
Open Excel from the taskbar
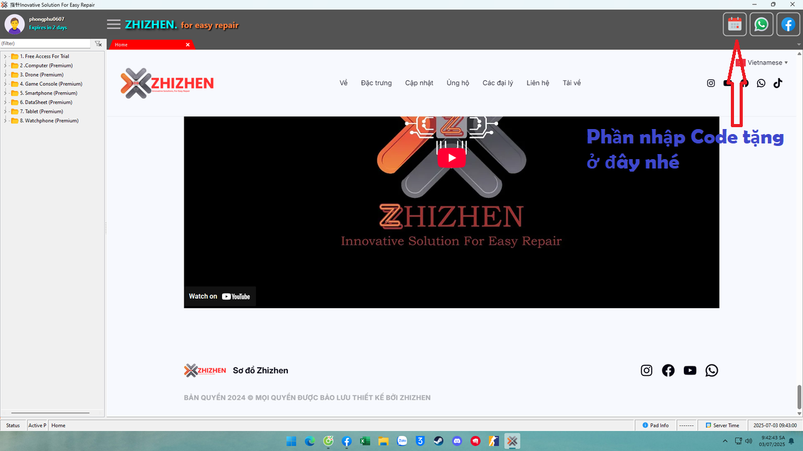pos(365,441)
